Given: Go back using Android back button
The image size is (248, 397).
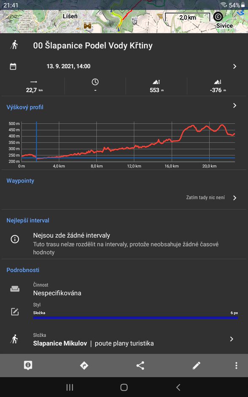Looking at the screenshot, I should (178, 387).
